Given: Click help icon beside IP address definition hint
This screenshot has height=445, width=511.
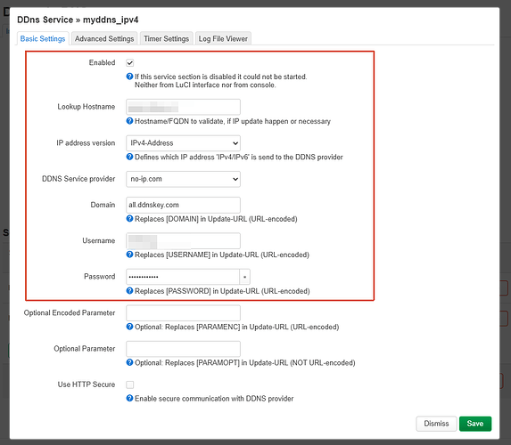Looking at the screenshot, I should (x=129, y=157).
